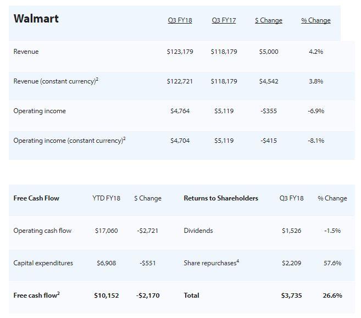Click the $6,908 value
This screenshot has height=318, width=361.
pos(106,263)
